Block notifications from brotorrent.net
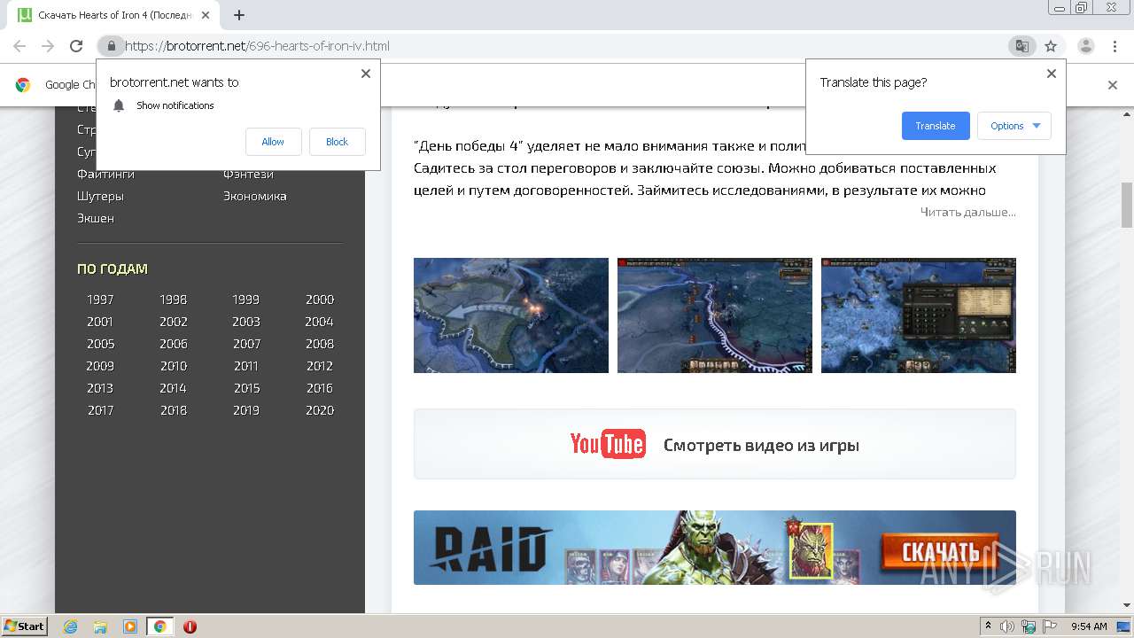The image size is (1134, 638). coord(337,142)
